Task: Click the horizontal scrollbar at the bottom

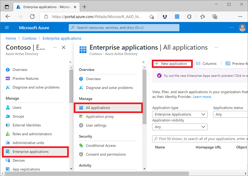Action: tap(97, 174)
